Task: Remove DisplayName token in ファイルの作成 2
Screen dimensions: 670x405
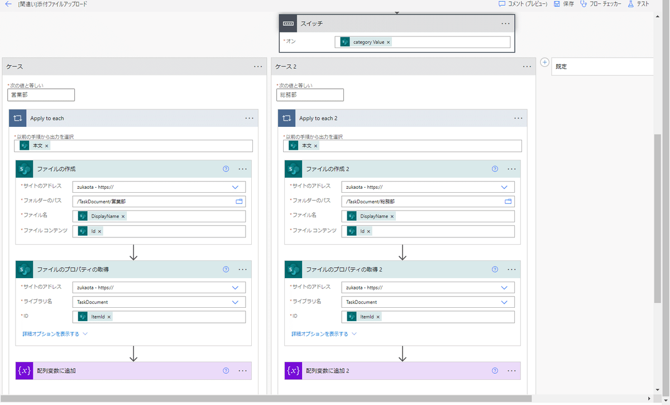Action: pos(393,216)
